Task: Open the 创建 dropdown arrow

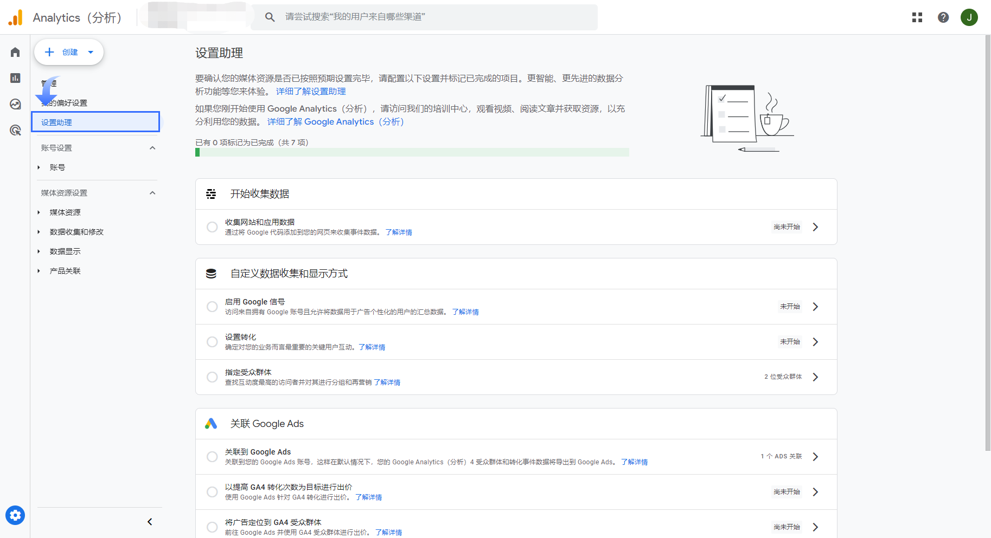Action: pos(91,52)
